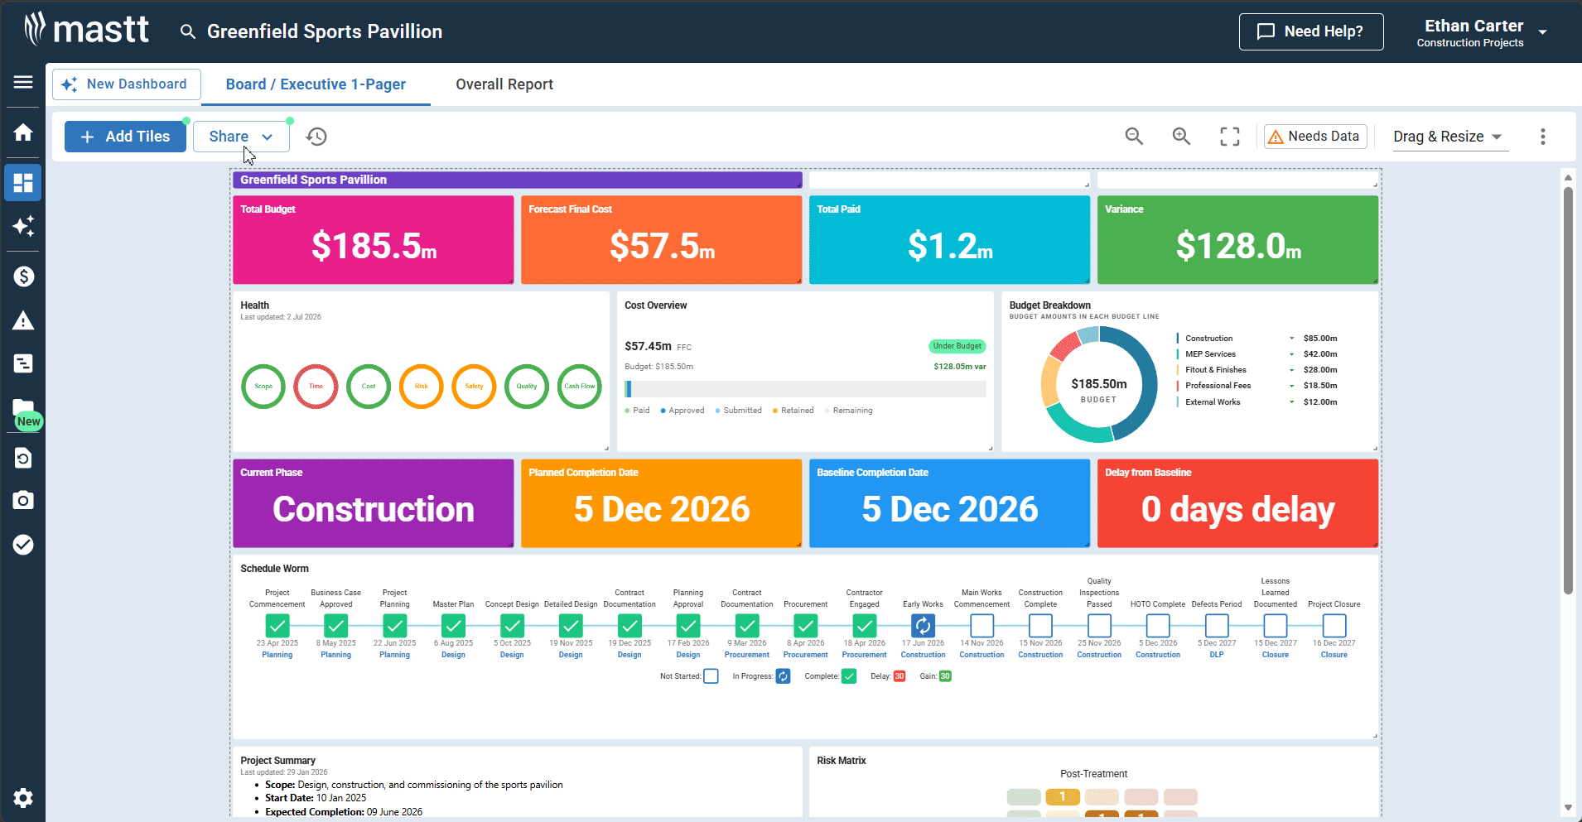Click the Add Tiles button
This screenshot has width=1582, height=822.
click(125, 137)
